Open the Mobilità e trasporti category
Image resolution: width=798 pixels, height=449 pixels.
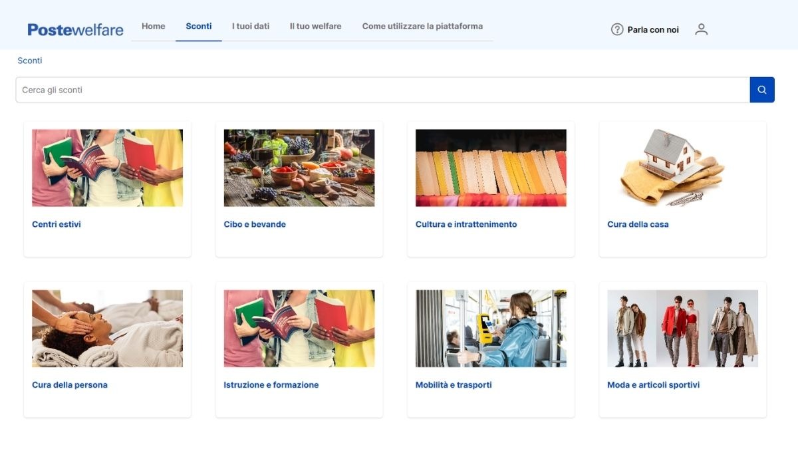[453, 384]
